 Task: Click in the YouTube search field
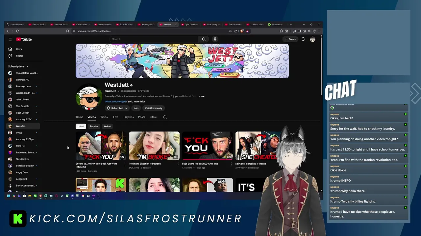coord(154,39)
